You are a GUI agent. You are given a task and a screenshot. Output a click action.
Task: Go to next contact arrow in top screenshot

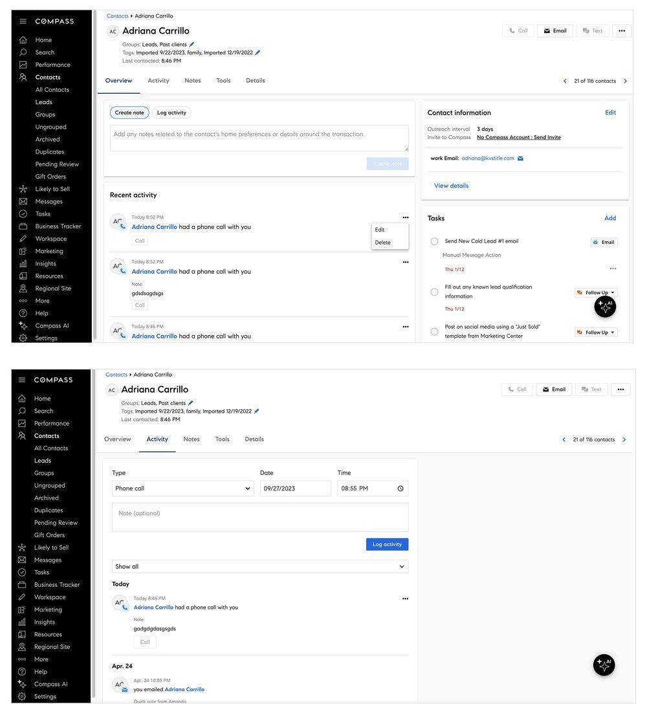click(625, 81)
